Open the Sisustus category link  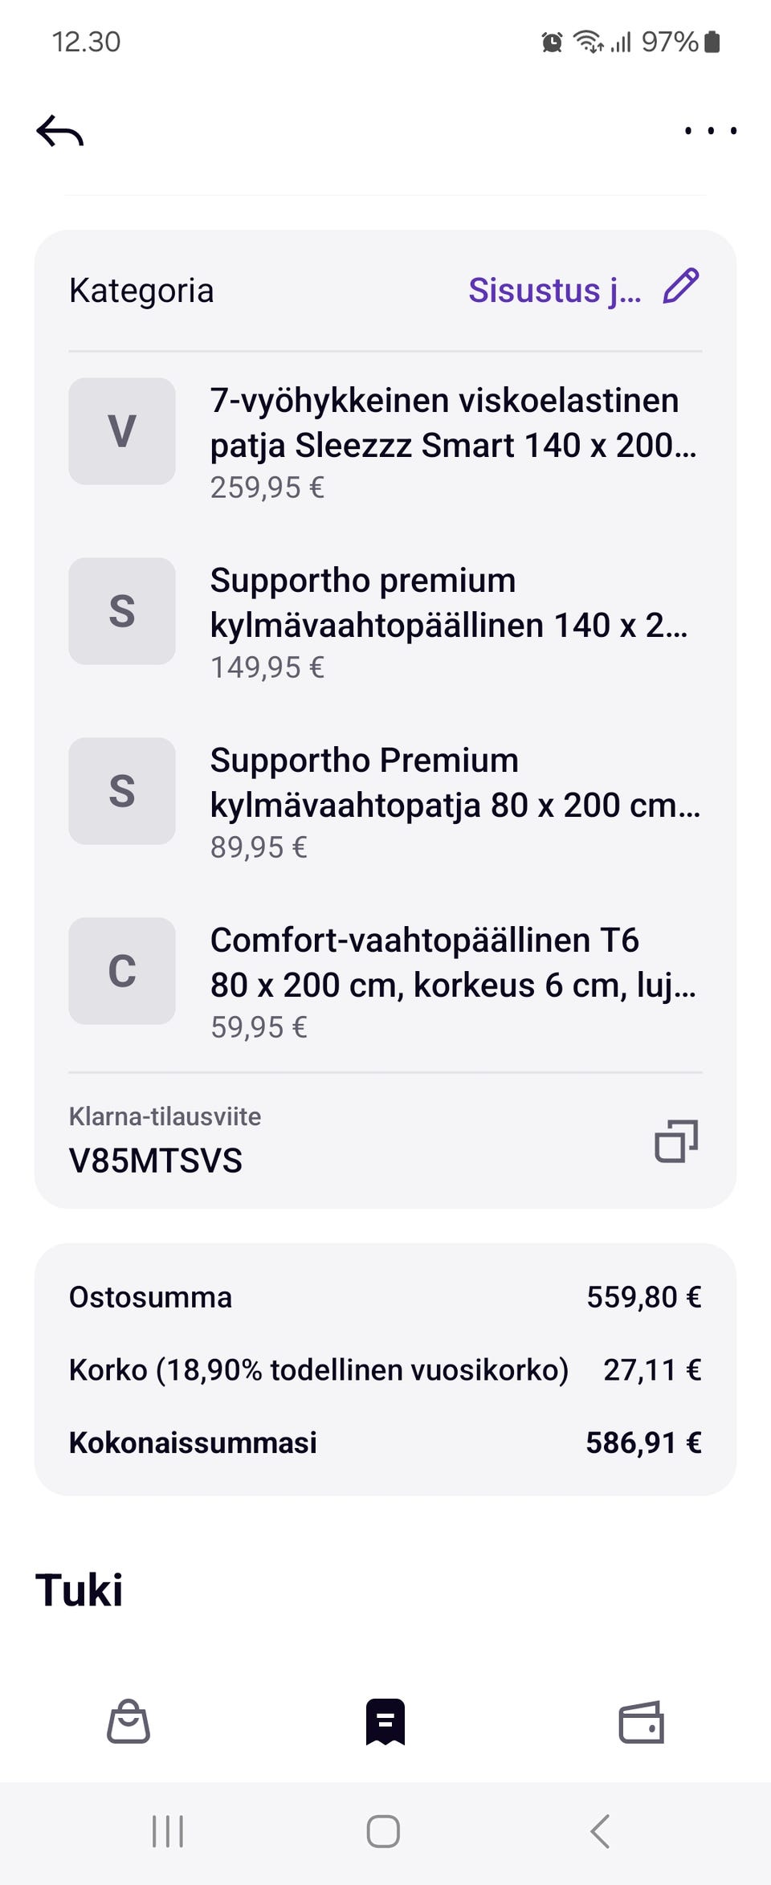pyautogui.click(x=554, y=291)
